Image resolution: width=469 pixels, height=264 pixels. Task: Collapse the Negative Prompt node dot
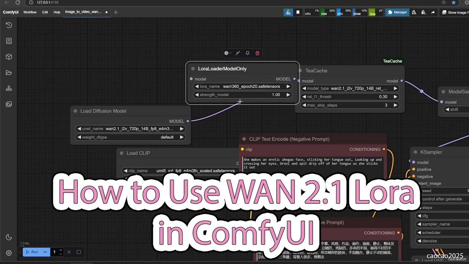244,139
